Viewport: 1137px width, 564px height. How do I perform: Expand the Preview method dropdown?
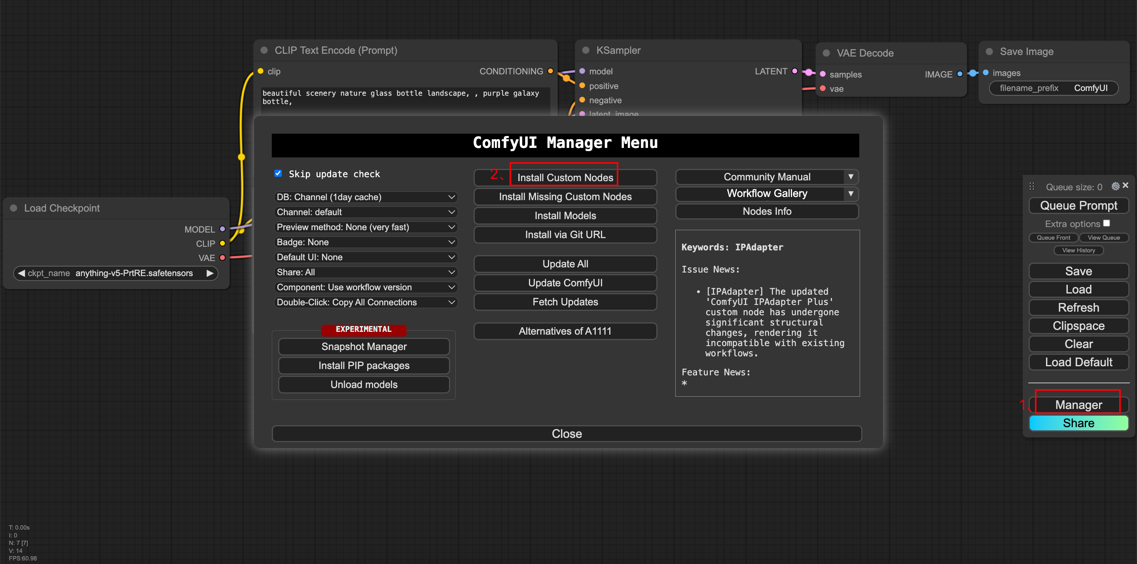pos(366,227)
